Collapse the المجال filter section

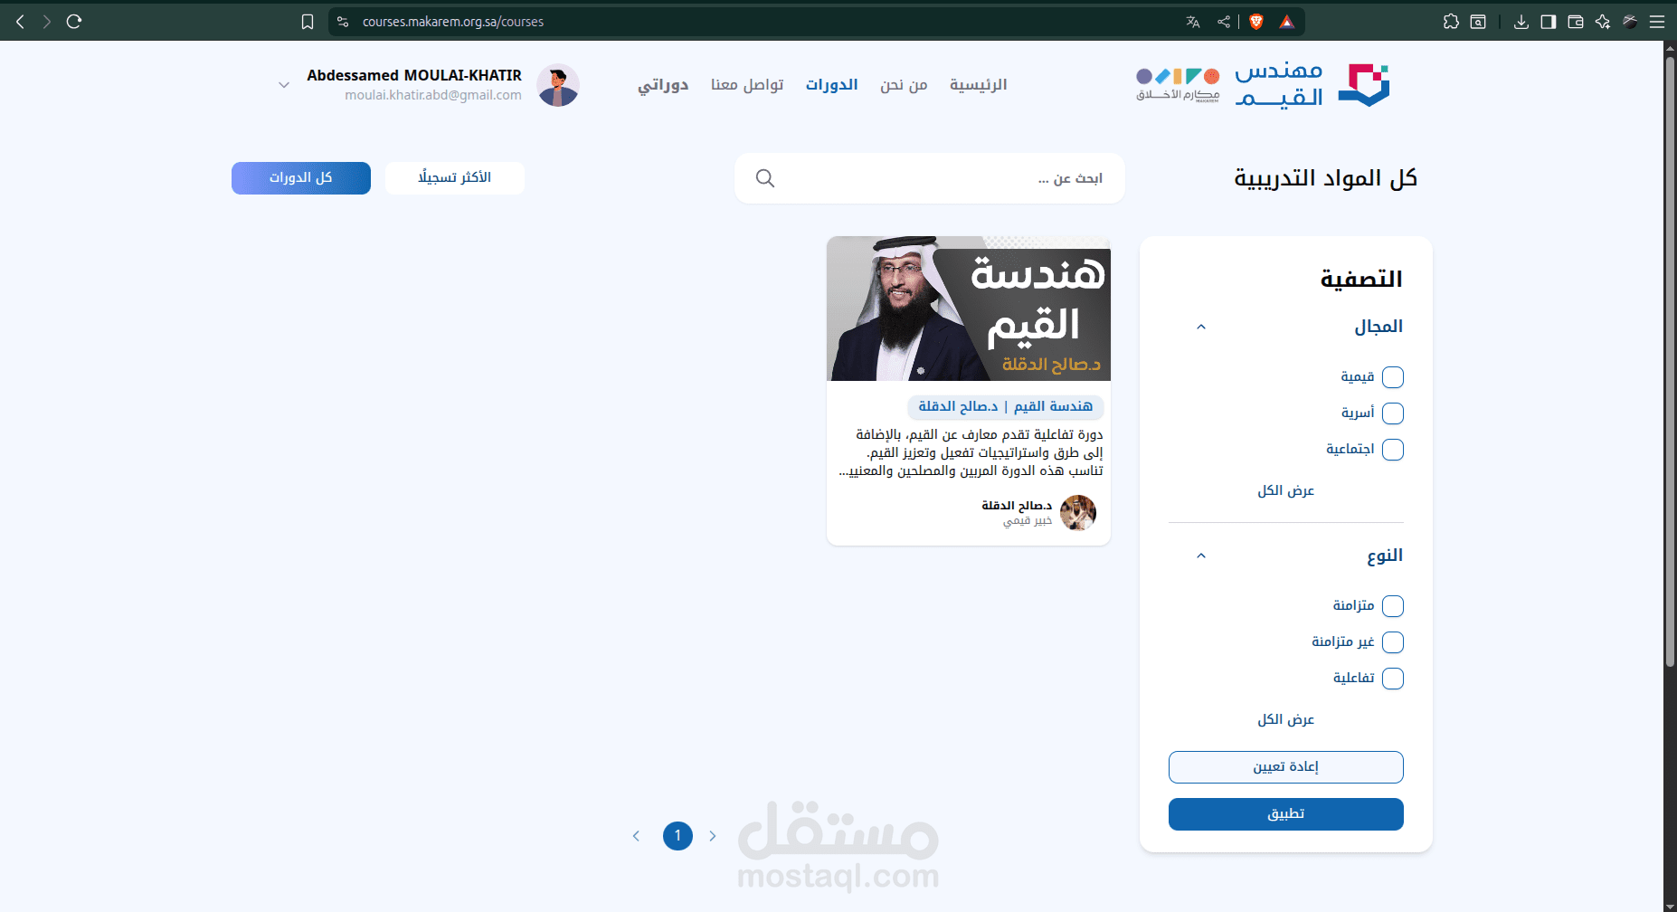tap(1201, 327)
